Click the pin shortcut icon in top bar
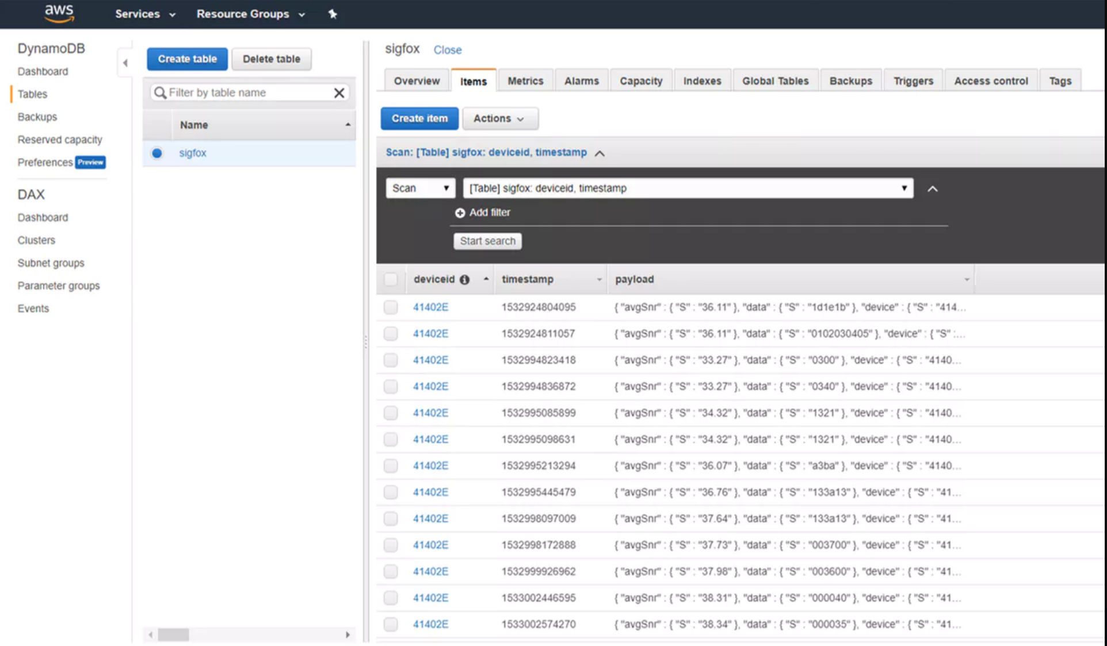 [333, 14]
